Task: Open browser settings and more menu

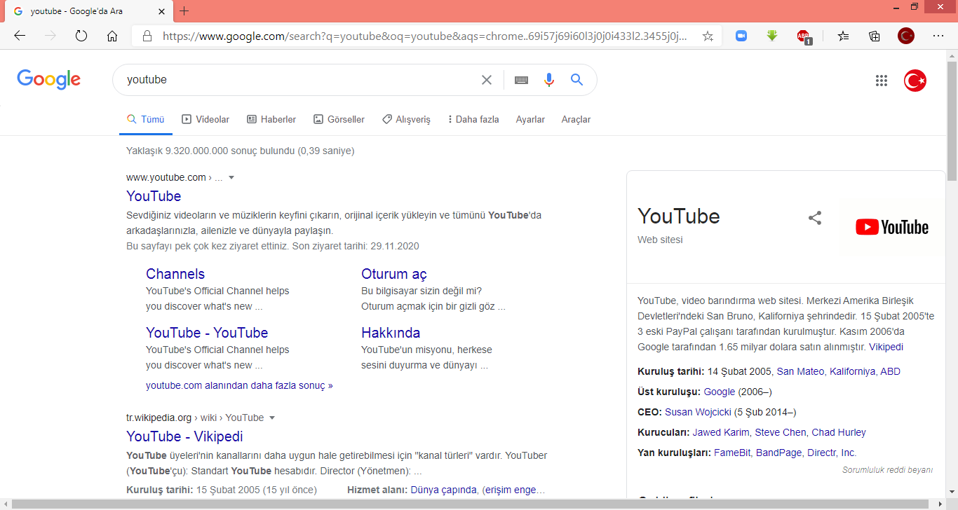Action: click(x=938, y=36)
